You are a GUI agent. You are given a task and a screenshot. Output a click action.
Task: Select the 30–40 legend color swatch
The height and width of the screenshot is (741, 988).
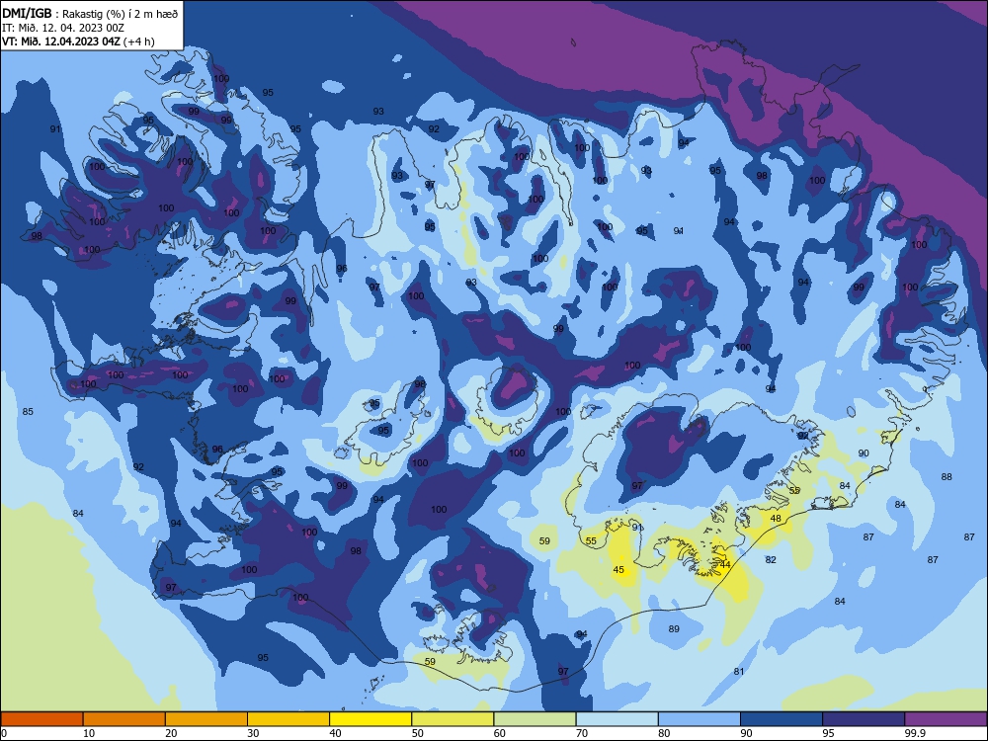click(x=288, y=719)
